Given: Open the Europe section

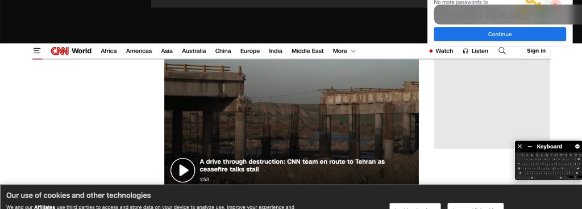Looking at the screenshot, I should 250,51.
